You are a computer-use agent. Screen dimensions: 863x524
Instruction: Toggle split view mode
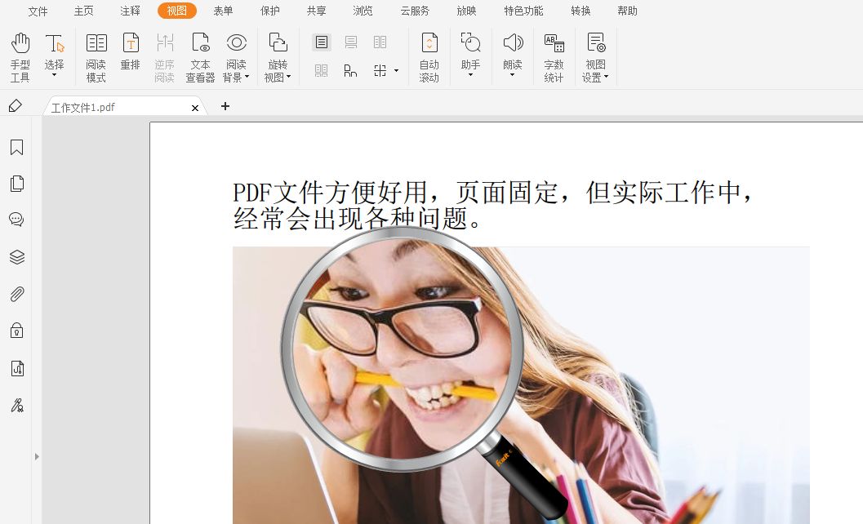tap(378, 70)
